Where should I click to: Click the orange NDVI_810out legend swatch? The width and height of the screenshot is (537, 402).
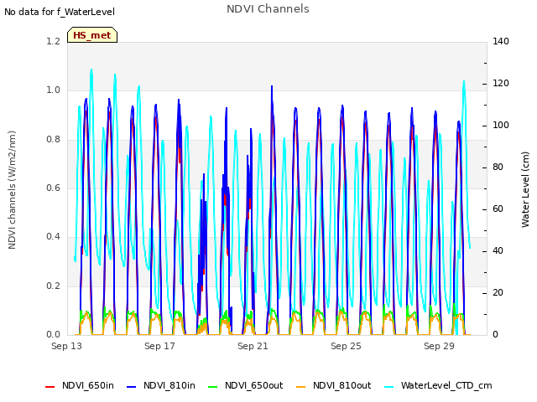click(x=300, y=387)
